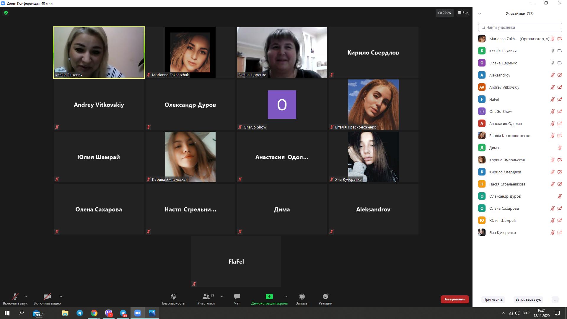The image size is (567, 319).
Task: Open the Security (Безопасность) shield icon
Action: [x=173, y=297]
